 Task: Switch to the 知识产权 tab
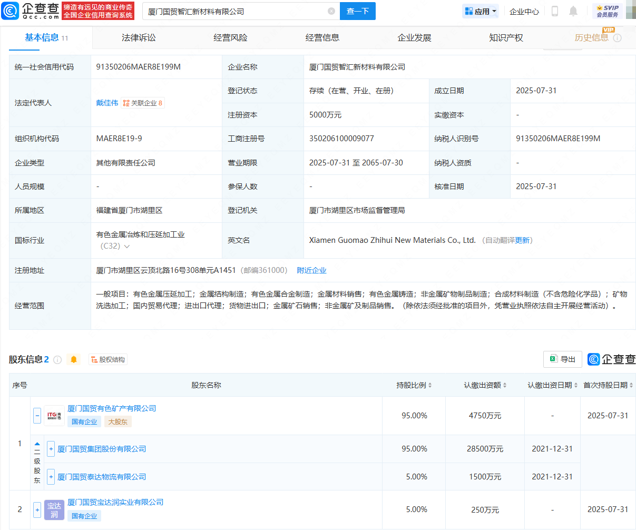506,38
